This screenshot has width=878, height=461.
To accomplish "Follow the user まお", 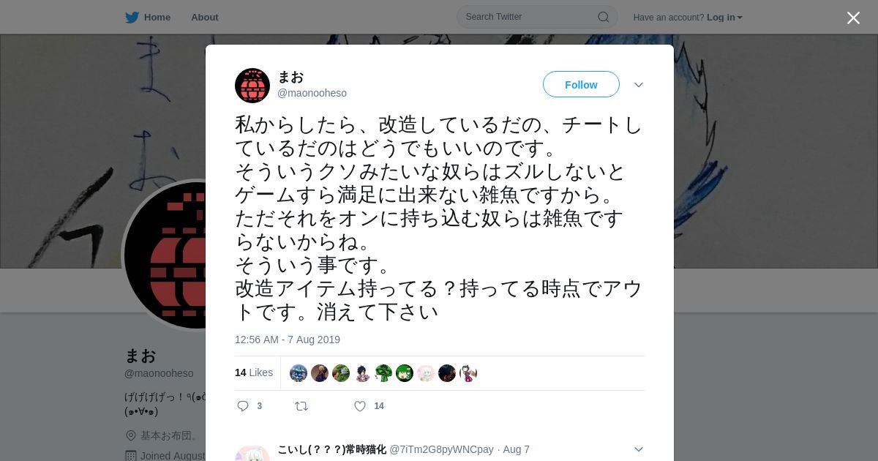I will point(581,84).
